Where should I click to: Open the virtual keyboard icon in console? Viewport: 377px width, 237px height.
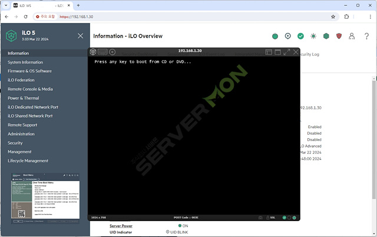102,52
